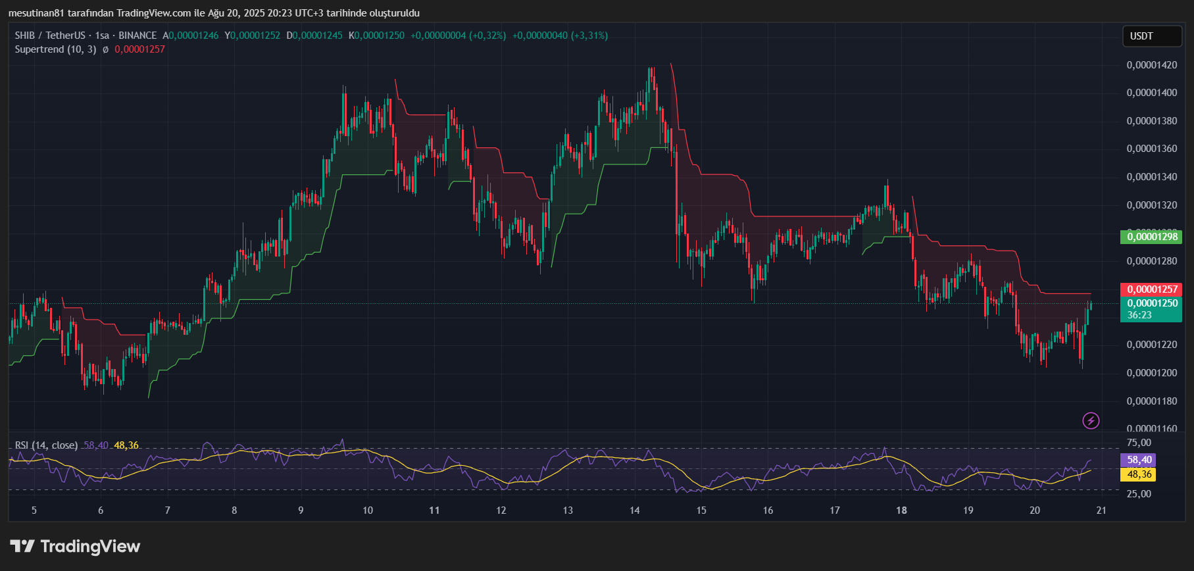Click the green 0,00001298 price axis tag
The width and height of the screenshot is (1194, 571).
pyautogui.click(x=1151, y=237)
